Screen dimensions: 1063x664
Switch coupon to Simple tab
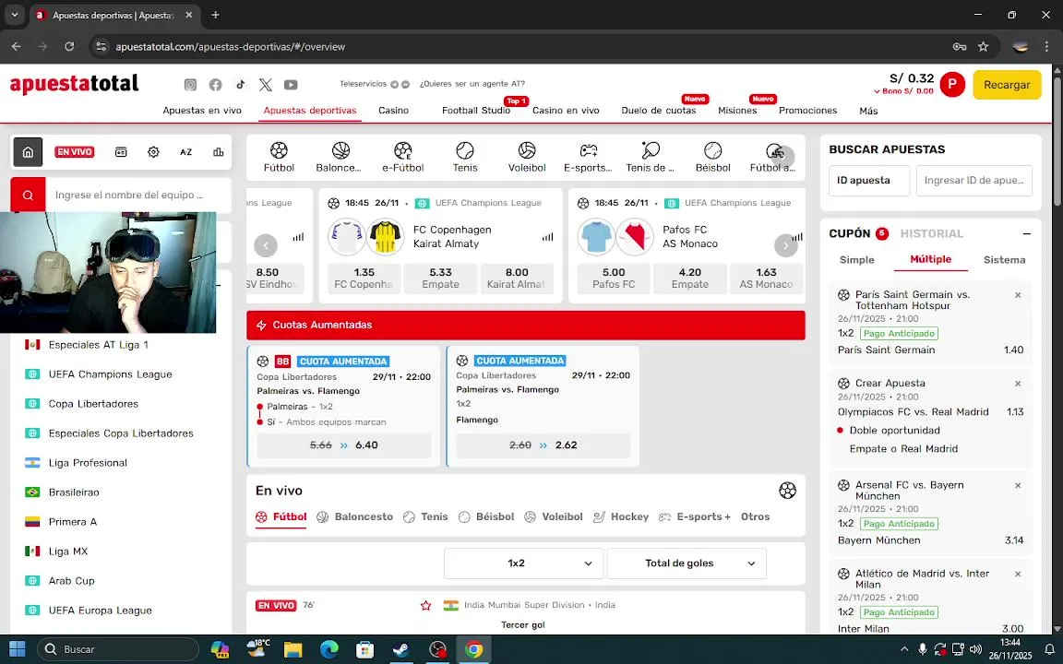click(857, 260)
